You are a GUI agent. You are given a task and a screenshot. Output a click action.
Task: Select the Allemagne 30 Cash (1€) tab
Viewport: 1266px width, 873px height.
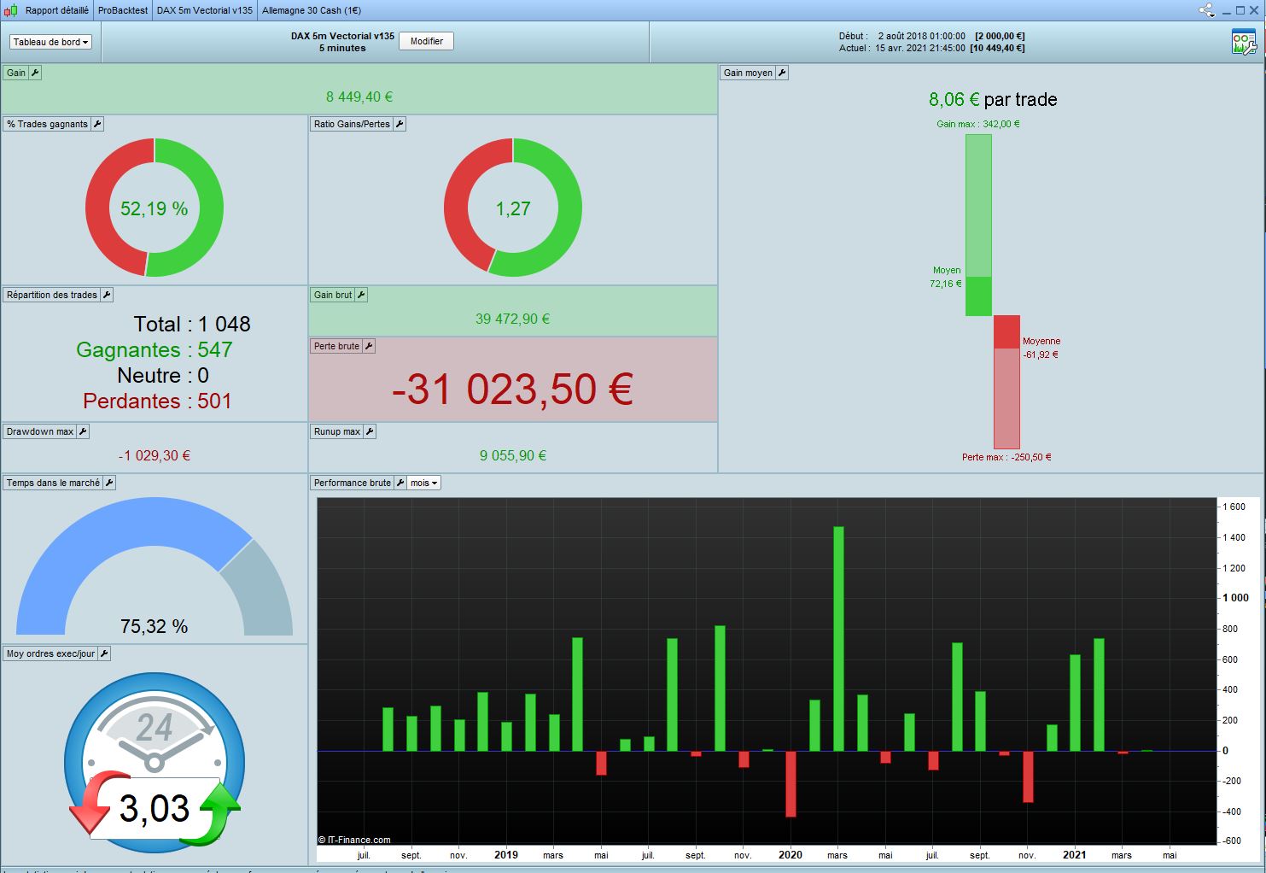312,10
